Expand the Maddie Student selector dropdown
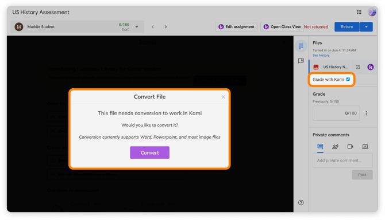 point(137,27)
